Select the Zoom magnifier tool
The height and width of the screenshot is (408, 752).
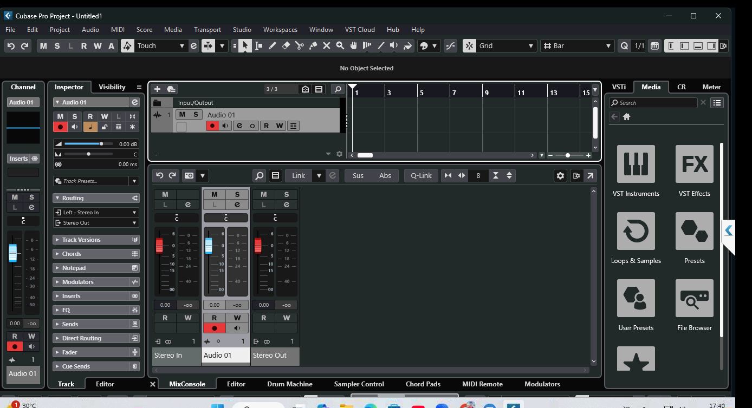coord(340,46)
